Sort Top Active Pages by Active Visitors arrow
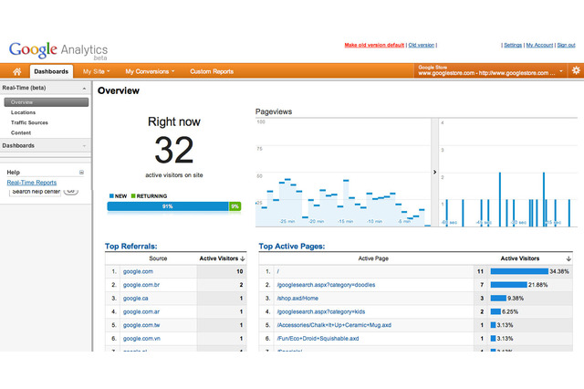Screen dimensions: 584x389 click(568, 258)
